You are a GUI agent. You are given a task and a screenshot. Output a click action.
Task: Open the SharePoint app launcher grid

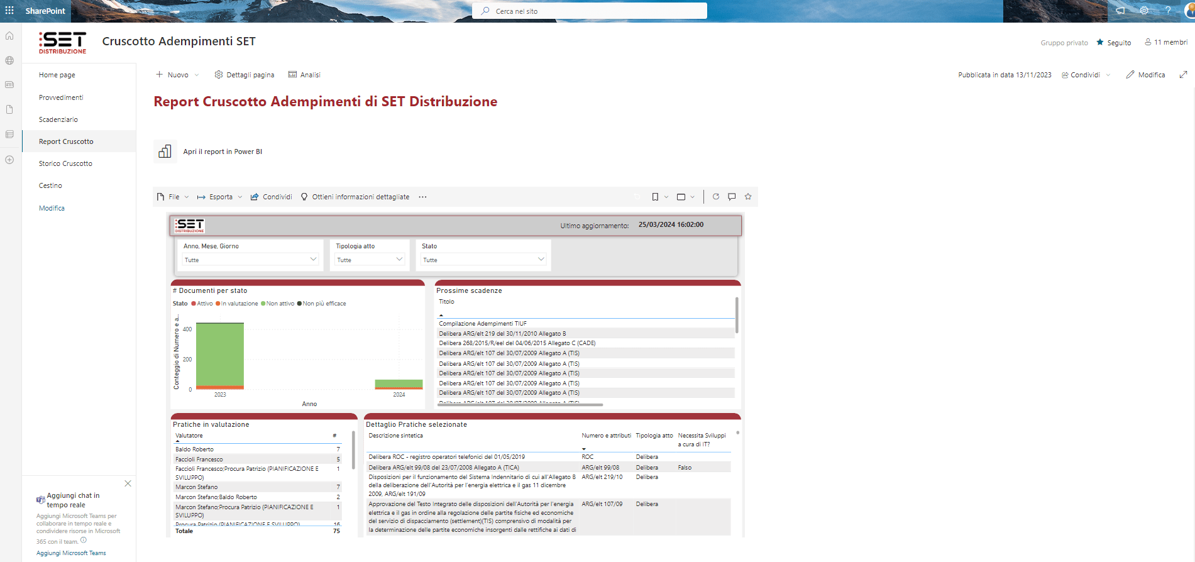[9, 11]
